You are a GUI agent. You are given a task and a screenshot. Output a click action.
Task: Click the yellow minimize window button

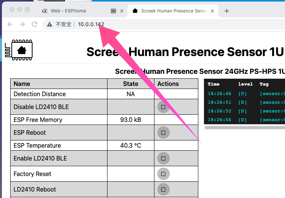(x=20, y=9)
